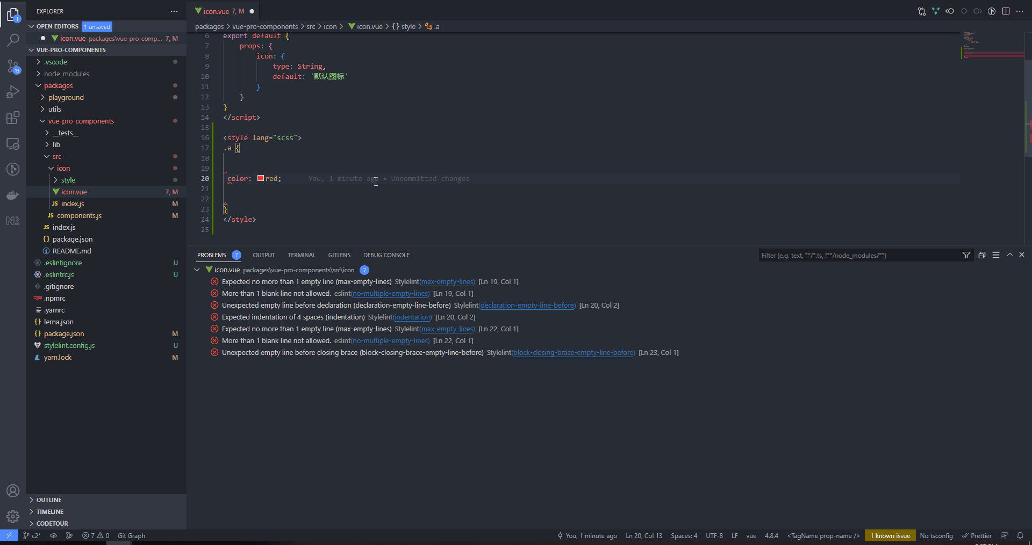Click the green Vue icon in the editor toolbar

click(936, 11)
